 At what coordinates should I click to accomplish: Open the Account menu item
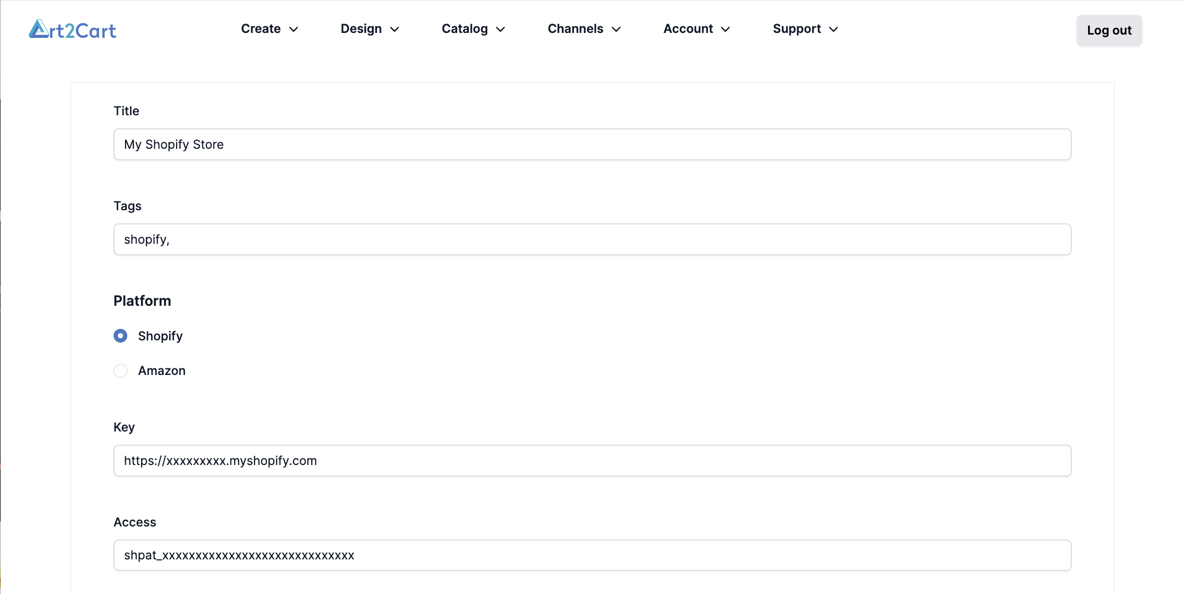pos(688,29)
